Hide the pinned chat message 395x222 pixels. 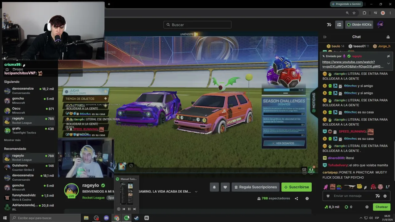coord(389,56)
